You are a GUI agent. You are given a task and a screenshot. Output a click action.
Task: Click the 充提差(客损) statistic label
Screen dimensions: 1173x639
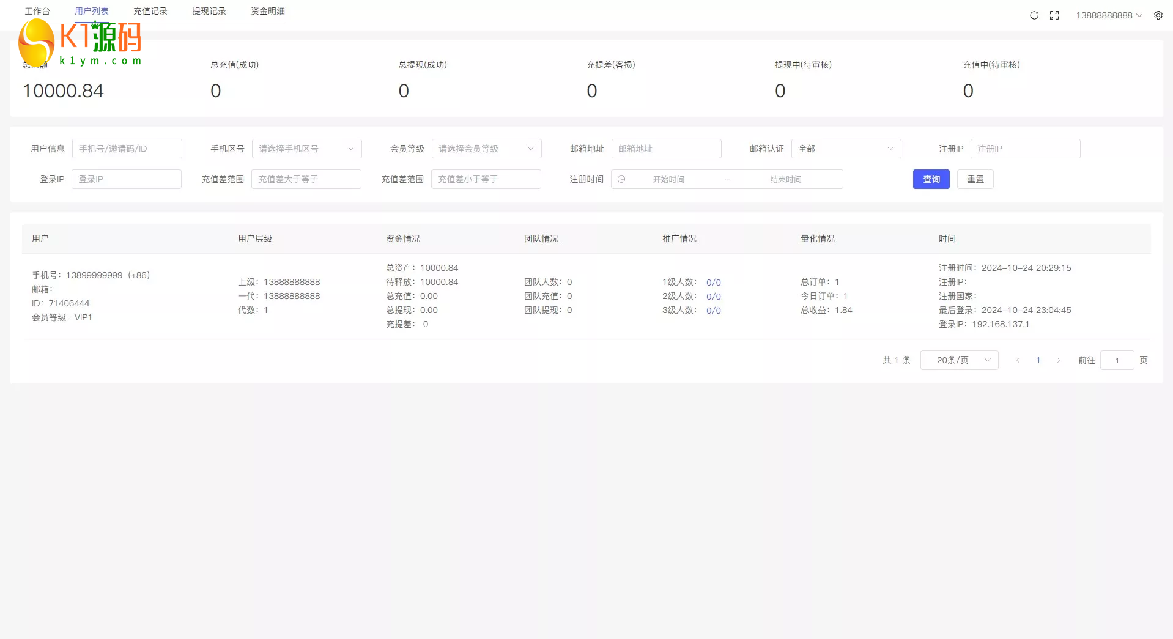pos(611,65)
